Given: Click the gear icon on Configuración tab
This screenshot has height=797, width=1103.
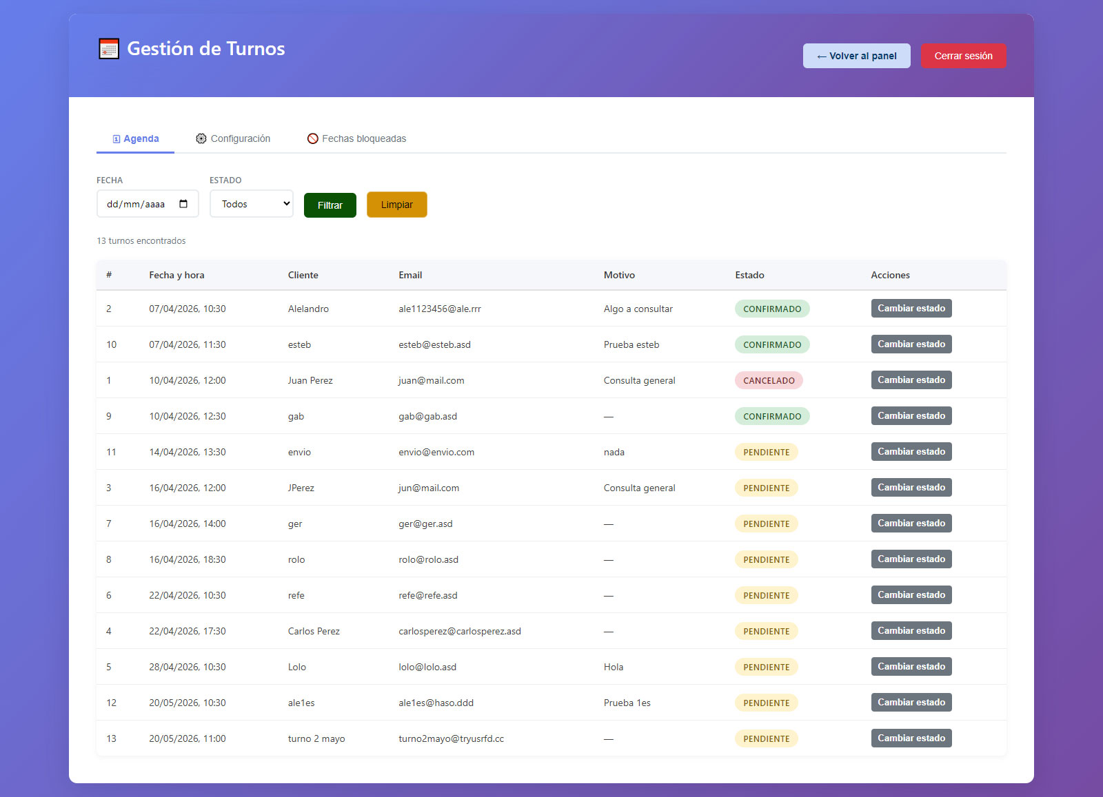Looking at the screenshot, I should point(201,138).
